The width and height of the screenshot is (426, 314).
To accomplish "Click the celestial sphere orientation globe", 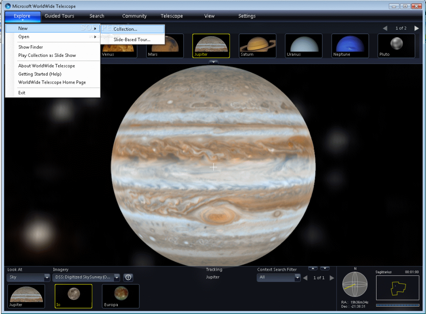I will (355, 285).
